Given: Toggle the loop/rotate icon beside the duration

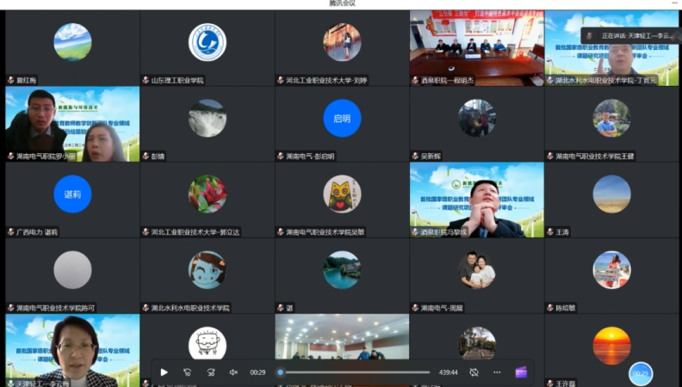Looking at the screenshot, I should click(x=474, y=372).
